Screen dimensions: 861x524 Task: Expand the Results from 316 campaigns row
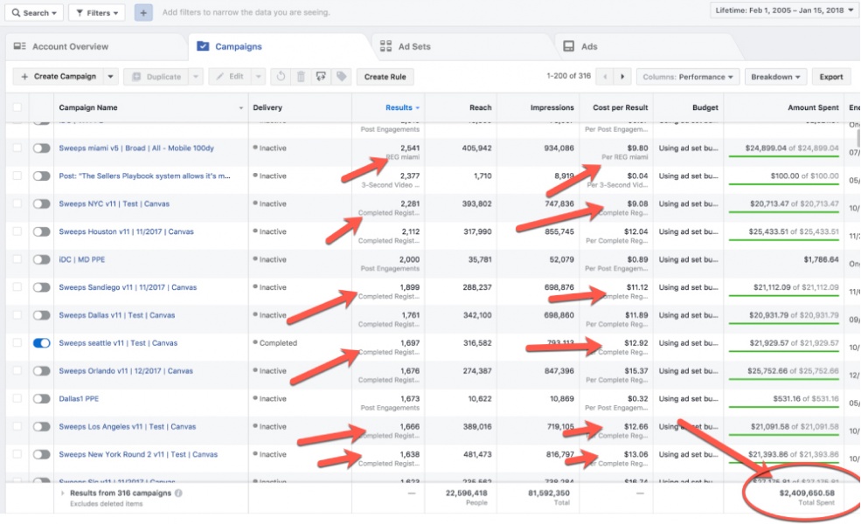63,493
